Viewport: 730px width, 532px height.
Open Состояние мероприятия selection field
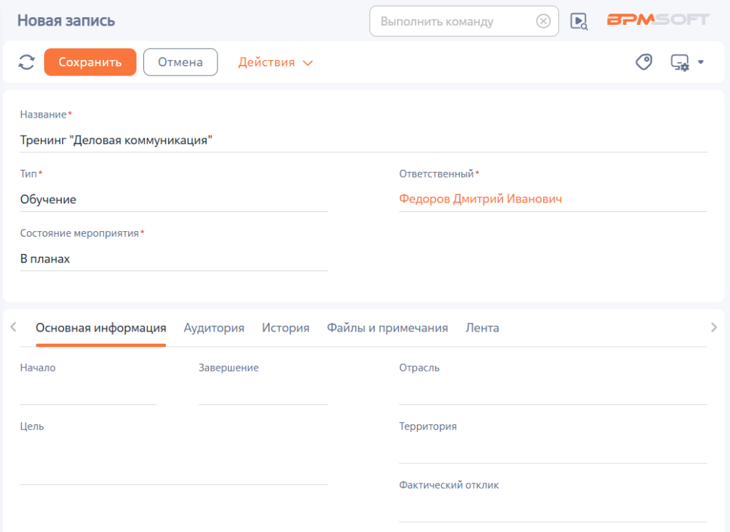pos(174,259)
